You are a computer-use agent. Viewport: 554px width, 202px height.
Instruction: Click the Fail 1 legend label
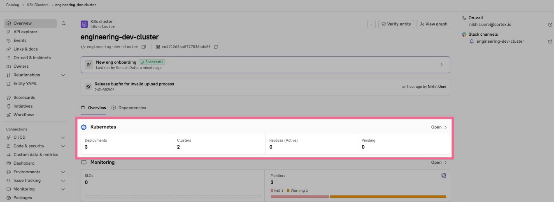pyautogui.click(x=277, y=191)
